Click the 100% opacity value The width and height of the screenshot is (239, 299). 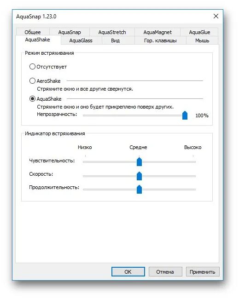click(x=202, y=115)
